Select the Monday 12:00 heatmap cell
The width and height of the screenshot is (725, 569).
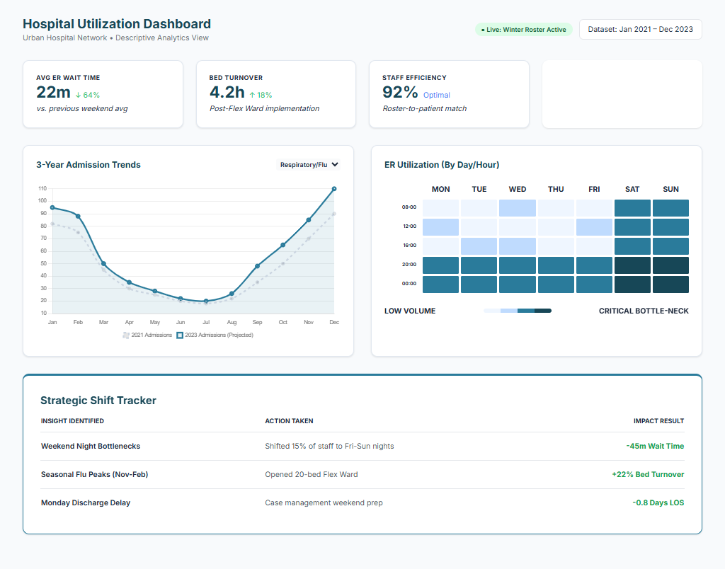(440, 227)
